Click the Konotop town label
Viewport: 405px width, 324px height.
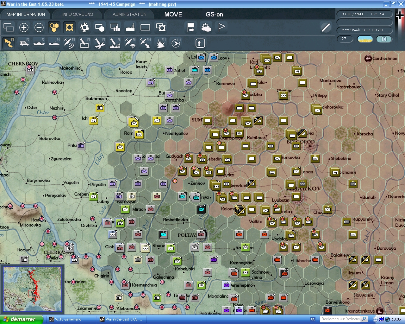(124, 90)
